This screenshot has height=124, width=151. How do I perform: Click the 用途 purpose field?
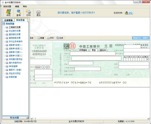tap(81, 63)
